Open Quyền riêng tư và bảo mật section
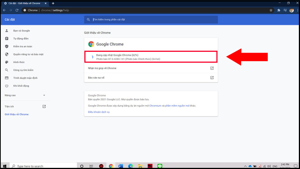The height and width of the screenshot is (169, 300). [x=28, y=54]
